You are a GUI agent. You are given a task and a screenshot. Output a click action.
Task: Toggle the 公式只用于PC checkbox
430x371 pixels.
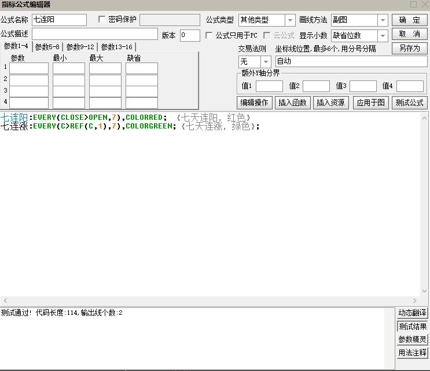(x=209, y=35)
